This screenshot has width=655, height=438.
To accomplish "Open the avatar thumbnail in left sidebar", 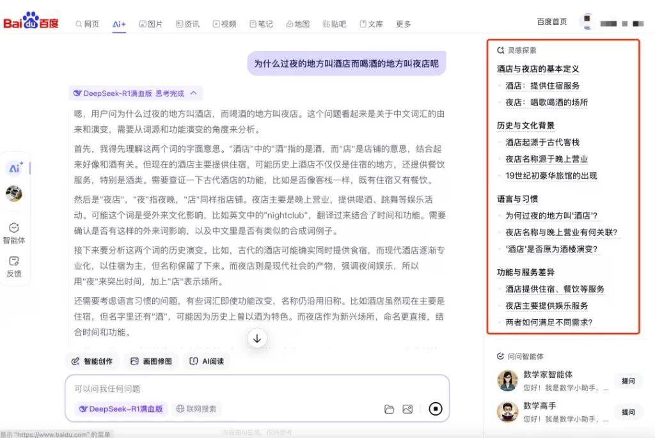I will pyautogui.click(x=14, y=194).
